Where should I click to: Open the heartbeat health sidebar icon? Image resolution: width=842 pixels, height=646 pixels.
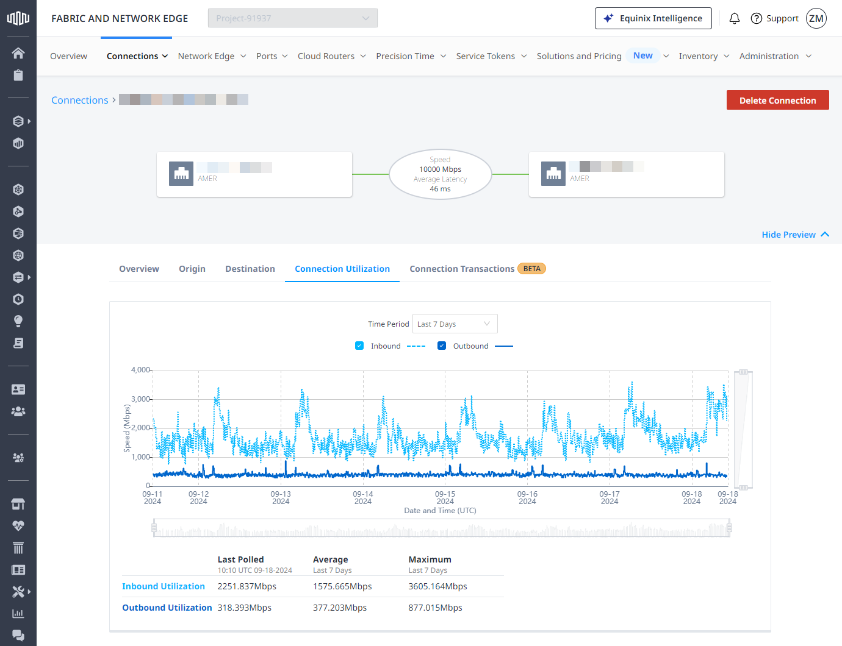[x=18, y=526]
